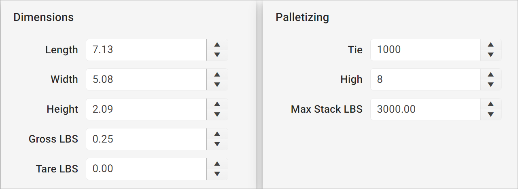Viewport: 518px width, 189px height.
Task: Decrease Max Stack LBS down arrow
Action: pyautogui.click(x=490, y=114)
